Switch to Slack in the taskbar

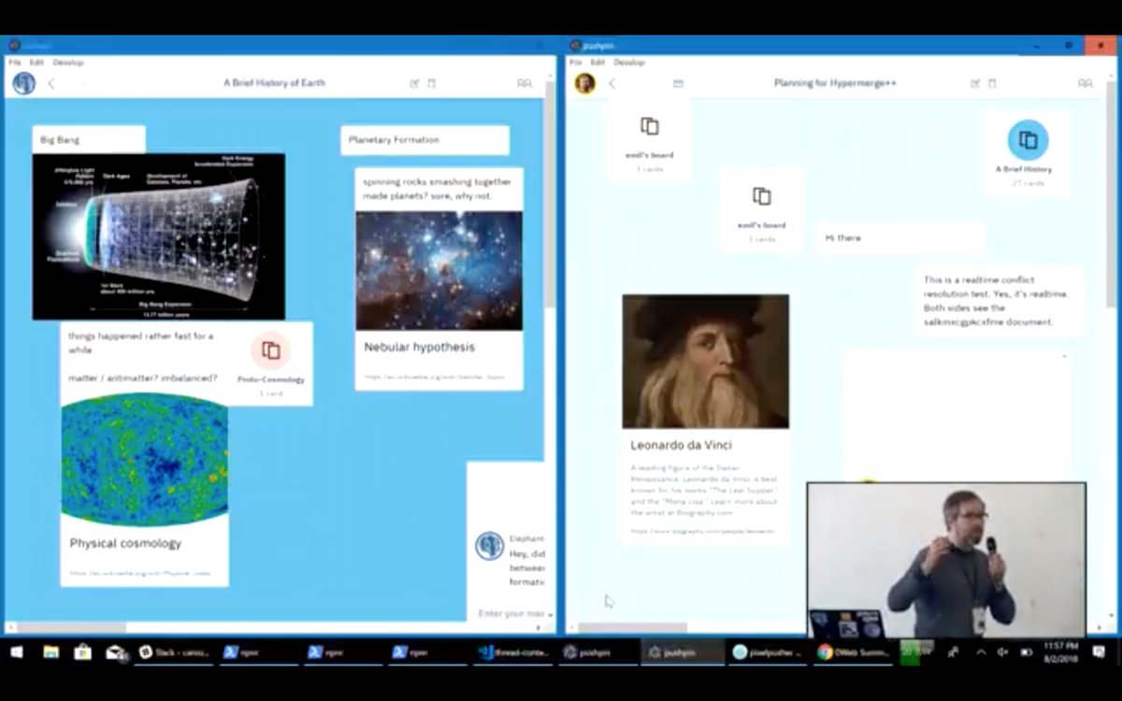(x=175, y=651)
